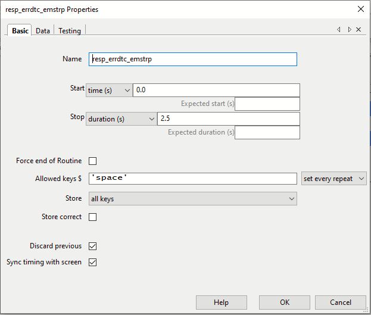Image resolution: width=371 pixels, height=315 pixels.
Task: Disable Sync timing with screen
Action: 92,262
